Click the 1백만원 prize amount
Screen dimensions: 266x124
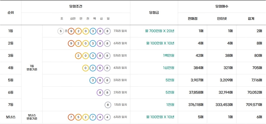[169, 56]
